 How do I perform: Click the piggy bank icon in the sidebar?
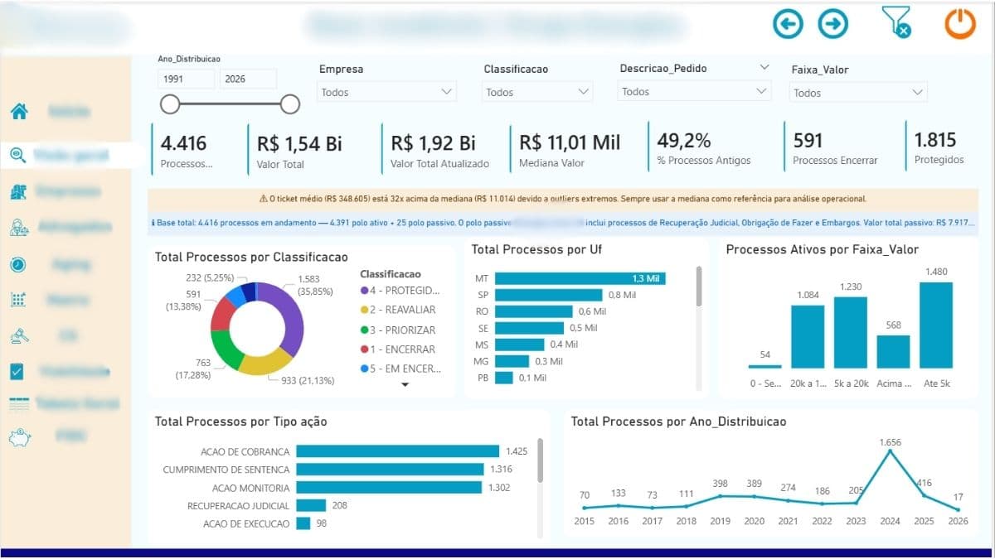pyautogui.click(x=19, y=438)
